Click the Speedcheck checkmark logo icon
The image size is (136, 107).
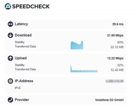(8, 6)
